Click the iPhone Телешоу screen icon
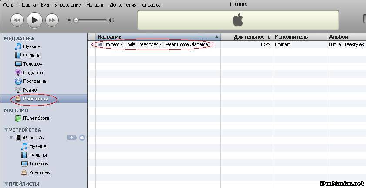The height and width of the screenshot is (188, 366). coord(24,164)
